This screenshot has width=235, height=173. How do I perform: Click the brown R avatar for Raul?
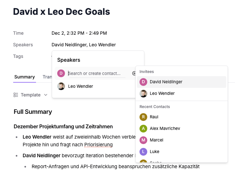click(x=143, y=117)
